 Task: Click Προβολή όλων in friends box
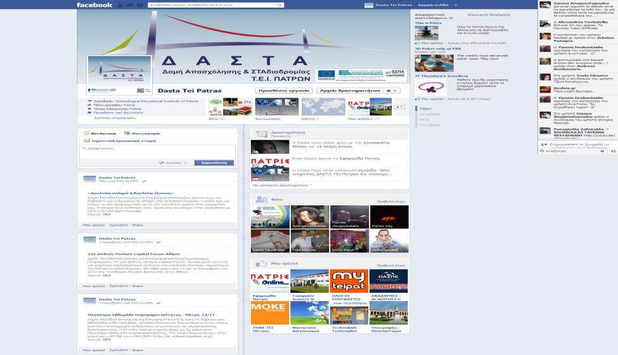coord(390,202)
